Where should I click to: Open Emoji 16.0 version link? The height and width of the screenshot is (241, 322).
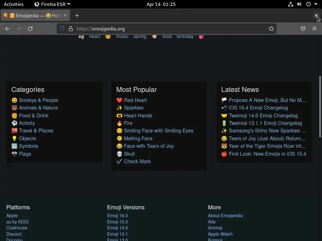point(118,216)
